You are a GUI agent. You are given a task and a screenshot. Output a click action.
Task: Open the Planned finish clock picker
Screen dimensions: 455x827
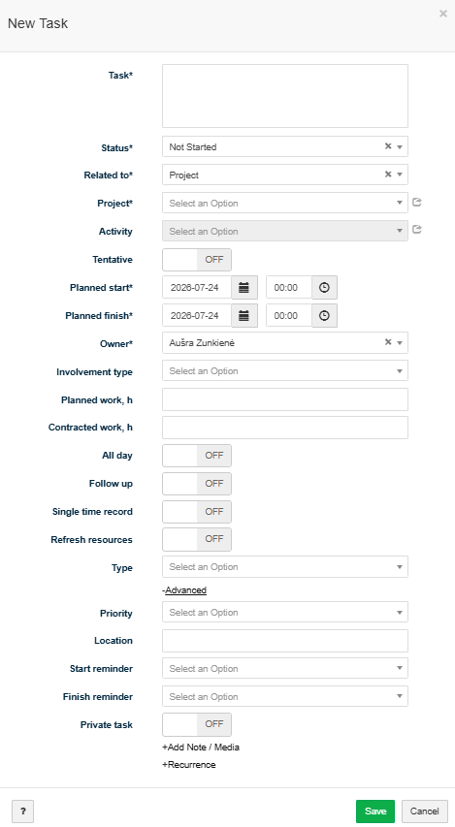click(x=324, y=315)
